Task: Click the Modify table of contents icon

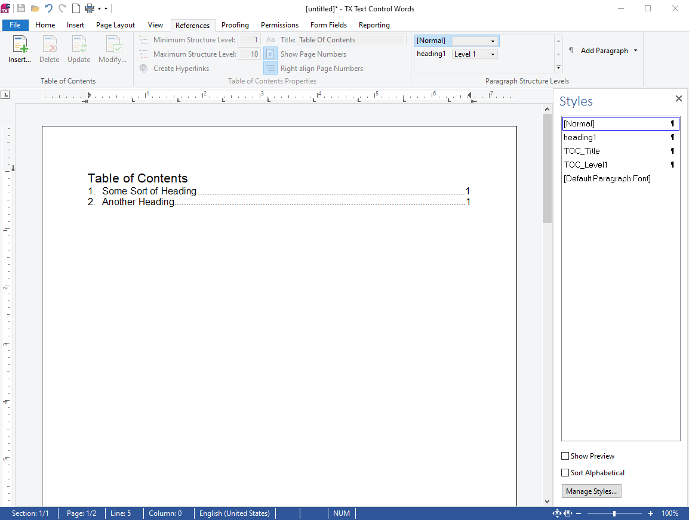Action: tap(113, 44)
